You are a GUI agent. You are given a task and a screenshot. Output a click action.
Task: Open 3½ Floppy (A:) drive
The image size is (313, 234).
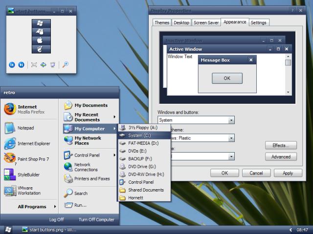click(x=144, y=128)
